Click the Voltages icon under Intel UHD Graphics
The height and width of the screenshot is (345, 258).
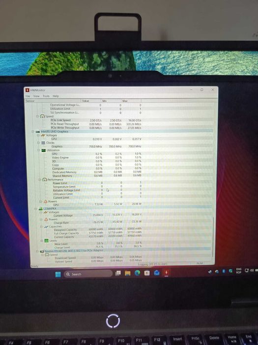click(x=43, y=136)
